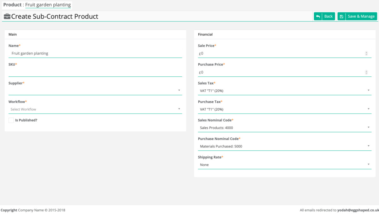Select the Purchase Price input field
379x214 pixels.
[x=281, y=72]
